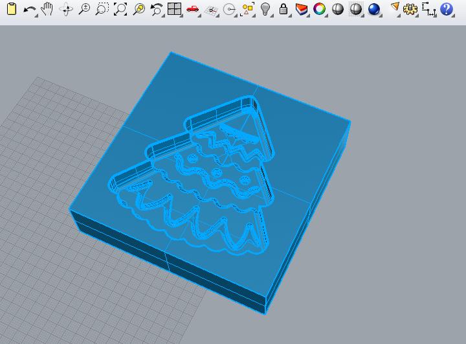Switch to blue sphere render mode

coord(374,9)
